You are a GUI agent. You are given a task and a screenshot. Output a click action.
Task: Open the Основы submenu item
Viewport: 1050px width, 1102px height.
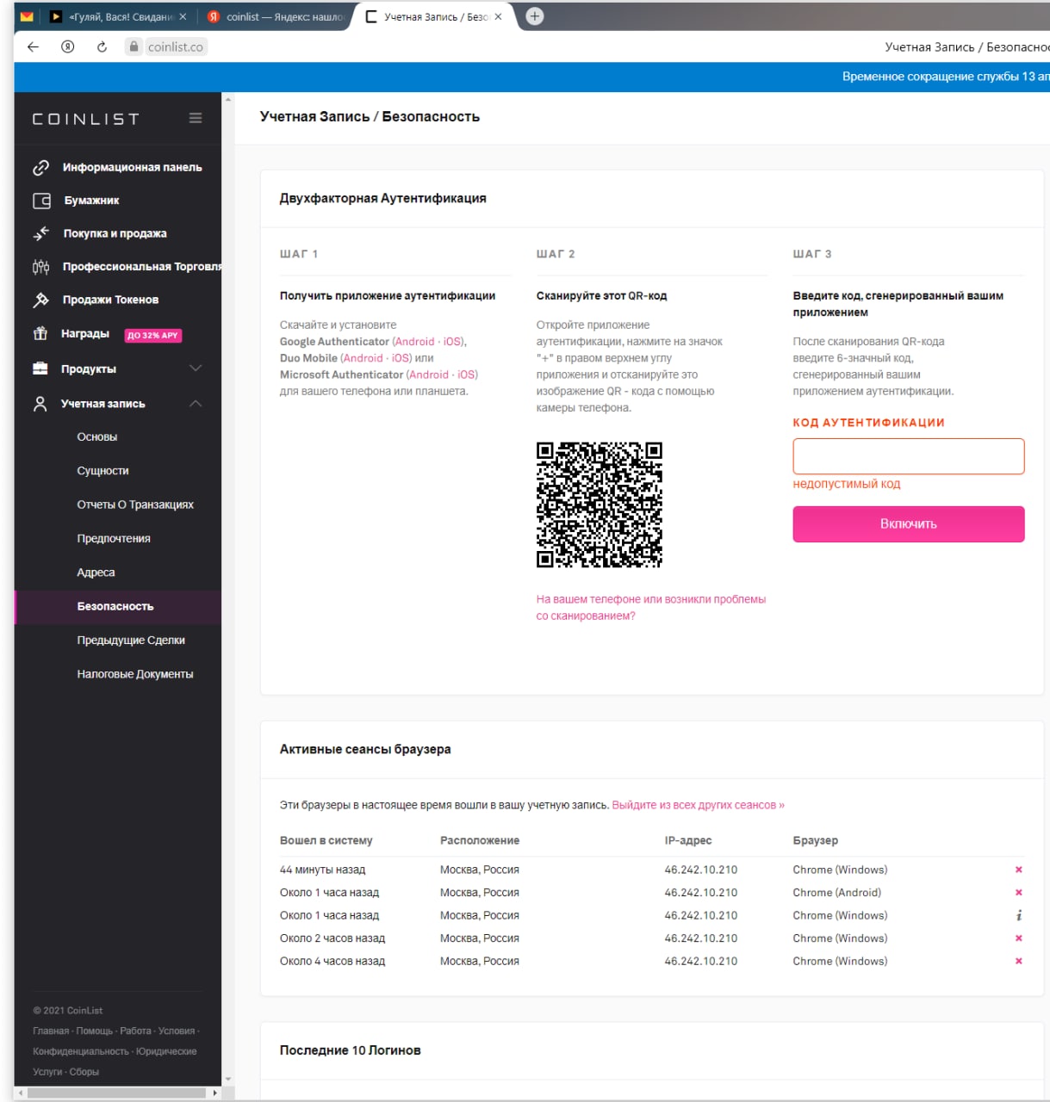click(x=97, y=437)
